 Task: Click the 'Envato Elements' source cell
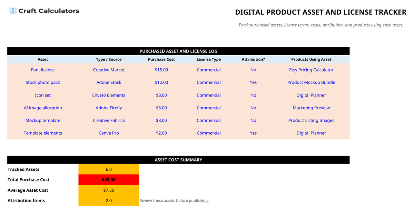click(x=109, y=95)
